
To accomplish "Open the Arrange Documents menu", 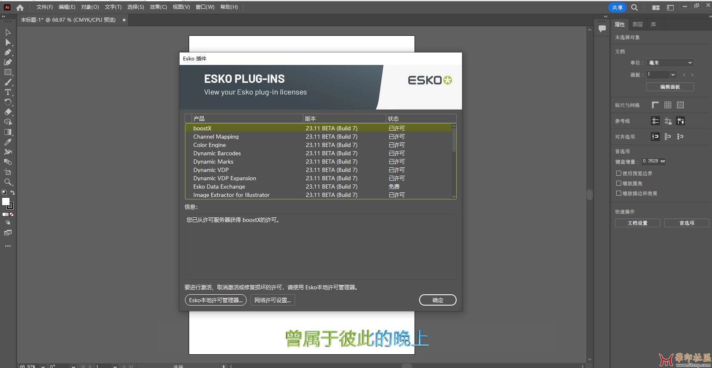I will (x=656, y=7).
